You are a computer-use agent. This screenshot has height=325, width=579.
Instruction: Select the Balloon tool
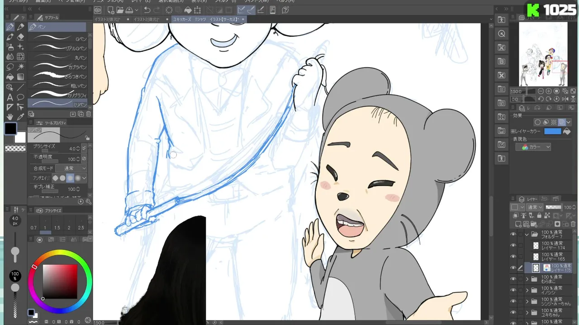click(x=20, y=97)
